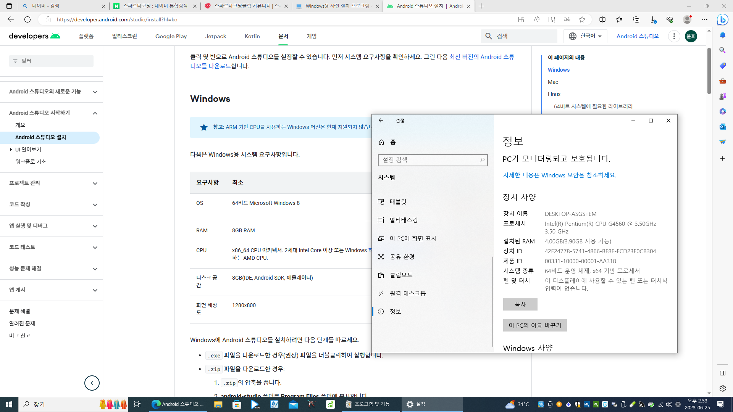The image size is (733, 412).
Task: Collapse Android 스튜디오 시작하기 section
Action: (95, 113)
